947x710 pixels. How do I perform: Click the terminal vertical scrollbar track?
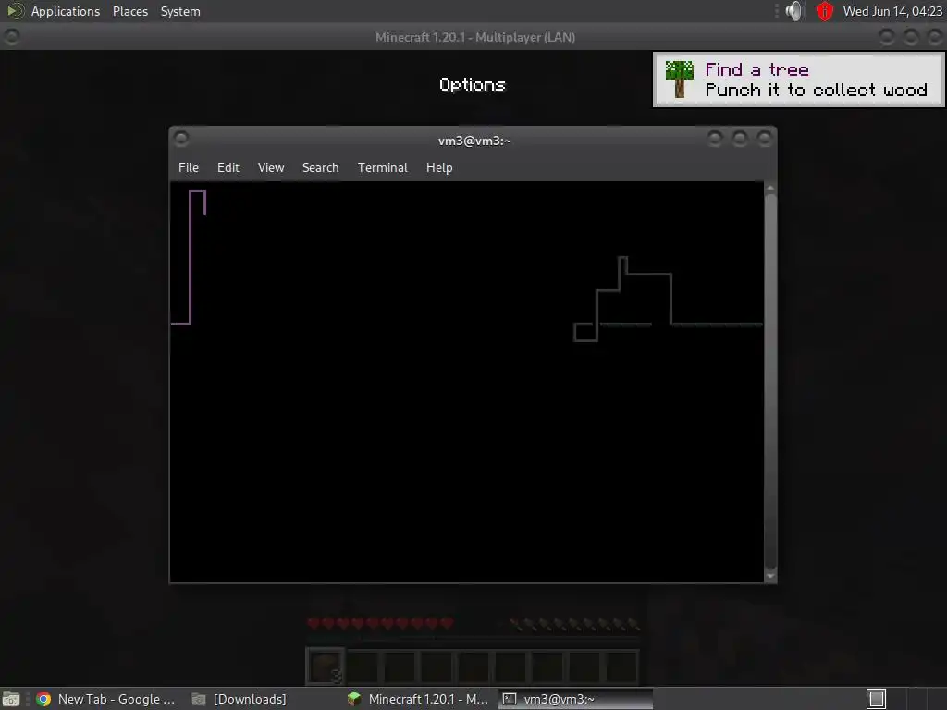[770, 382]
